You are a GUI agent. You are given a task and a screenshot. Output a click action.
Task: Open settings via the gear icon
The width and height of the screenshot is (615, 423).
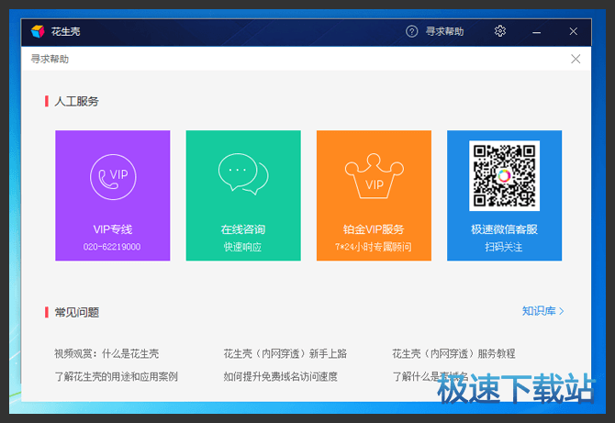click(499, 31)
